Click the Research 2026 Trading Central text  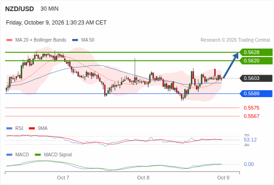[235, 40]
